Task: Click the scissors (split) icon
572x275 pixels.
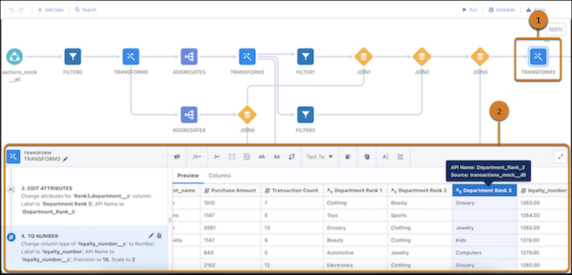Action: [x=217, y=156]
